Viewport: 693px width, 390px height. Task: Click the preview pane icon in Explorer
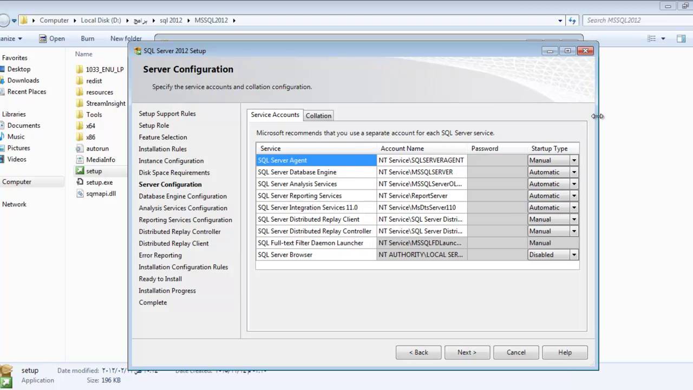681,38
